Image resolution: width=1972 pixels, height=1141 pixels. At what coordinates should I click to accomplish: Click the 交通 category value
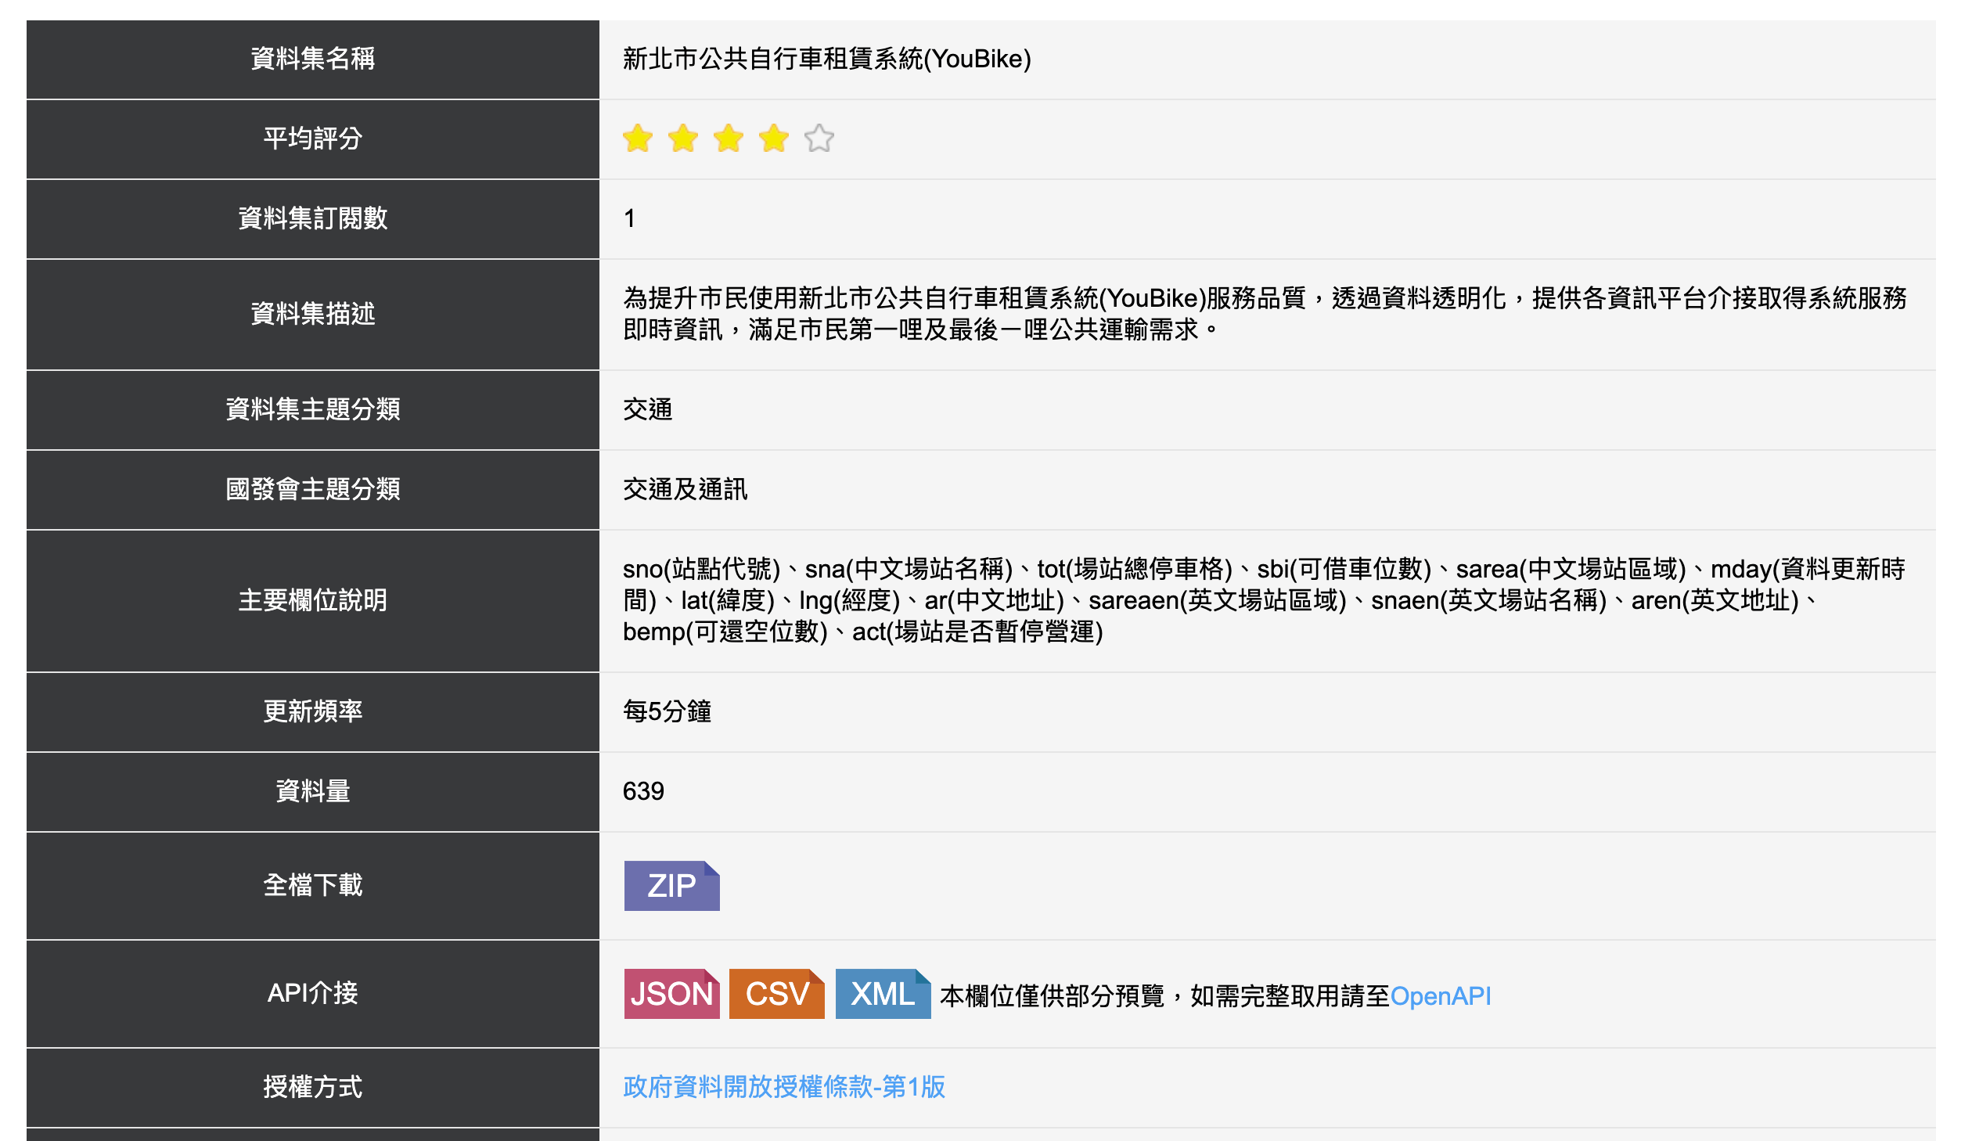pyautogui.click(x=648, y=409)
